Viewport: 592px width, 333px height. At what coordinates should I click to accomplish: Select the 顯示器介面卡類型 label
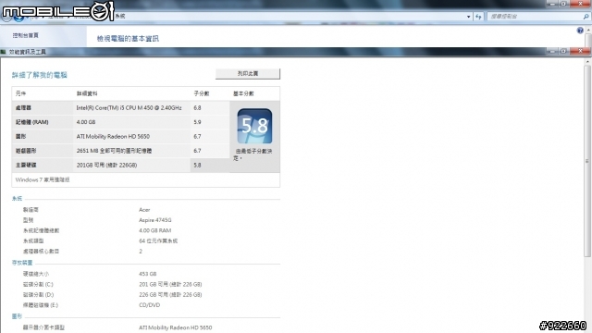43,327
